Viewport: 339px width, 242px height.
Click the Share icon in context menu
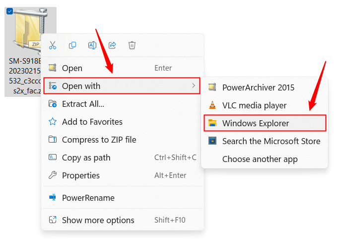tap(112, 45)
